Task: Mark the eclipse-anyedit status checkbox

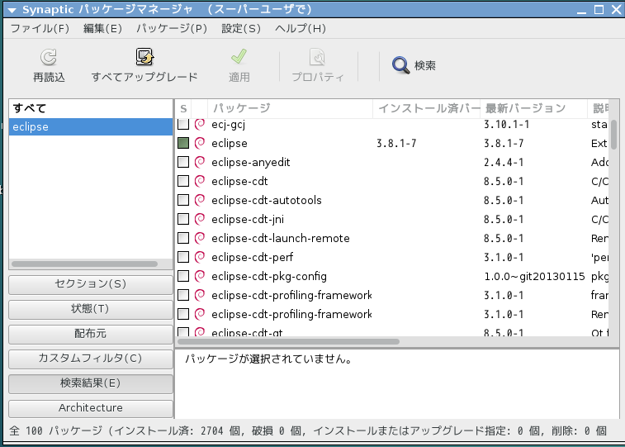Action: click(x=183, y=162)
